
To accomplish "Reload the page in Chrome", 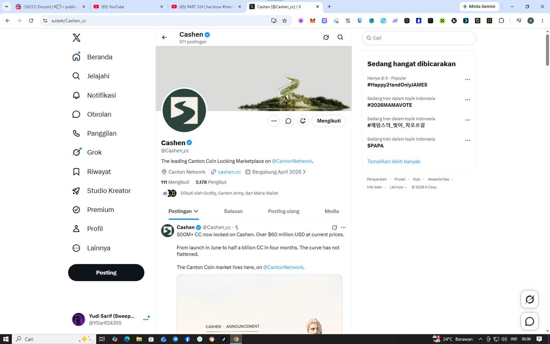I will coord(31,21).
